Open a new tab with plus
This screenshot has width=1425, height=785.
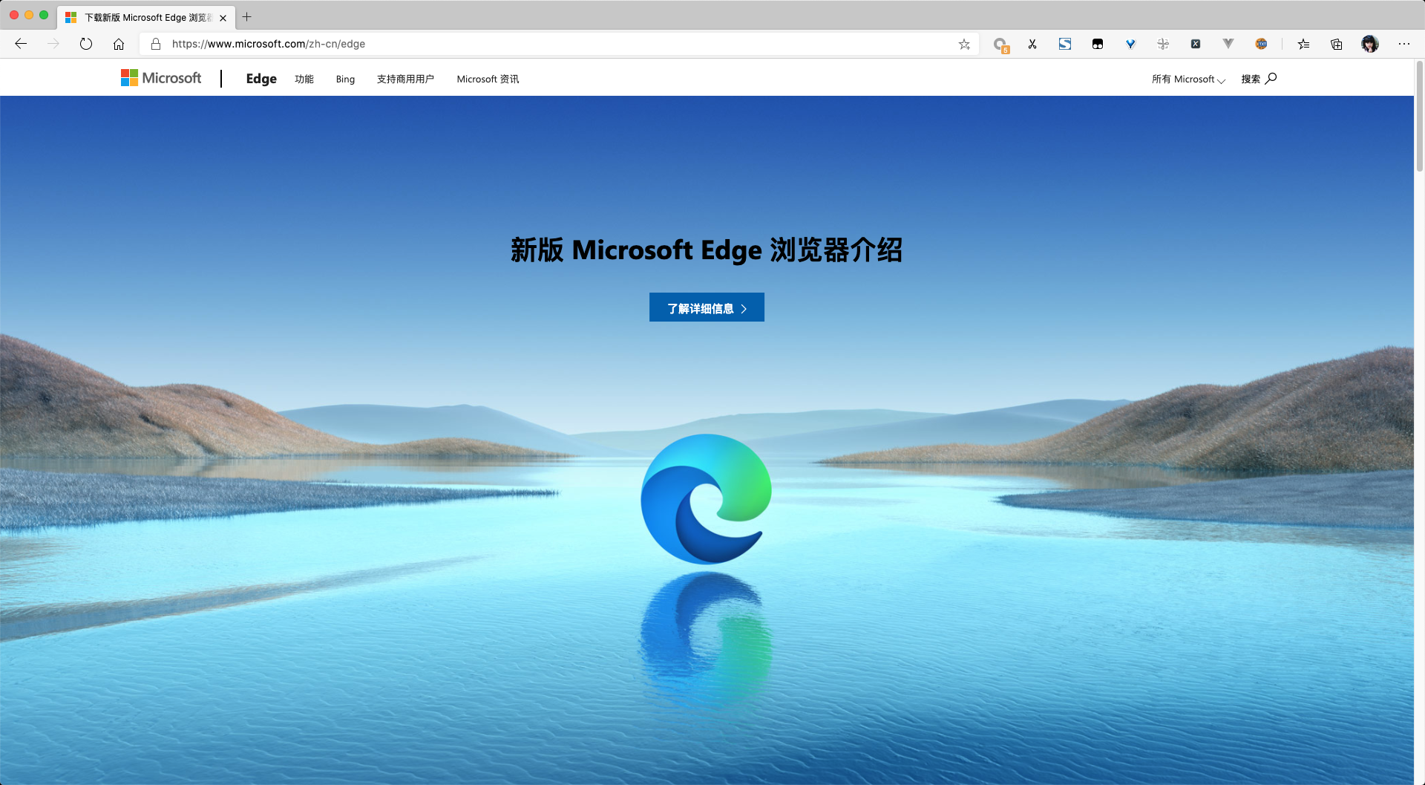(247, 17)
